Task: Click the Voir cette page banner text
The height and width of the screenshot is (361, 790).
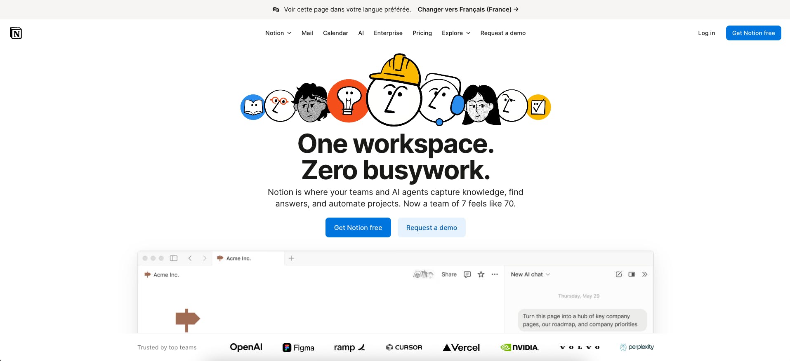Action: [x=347, y=9]
